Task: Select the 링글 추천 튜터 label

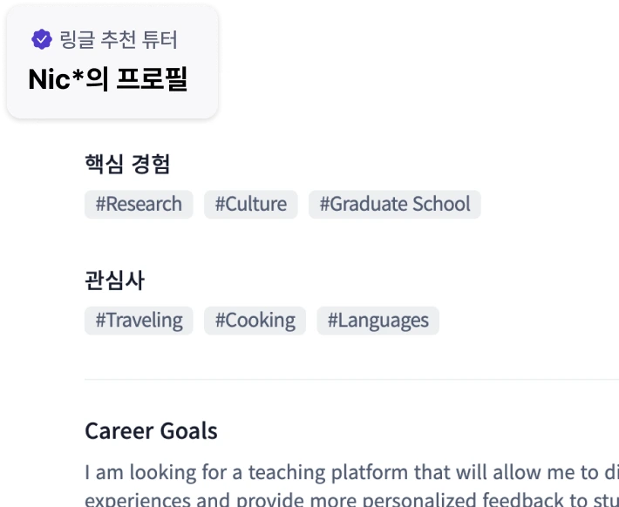Action: point(119,39)
